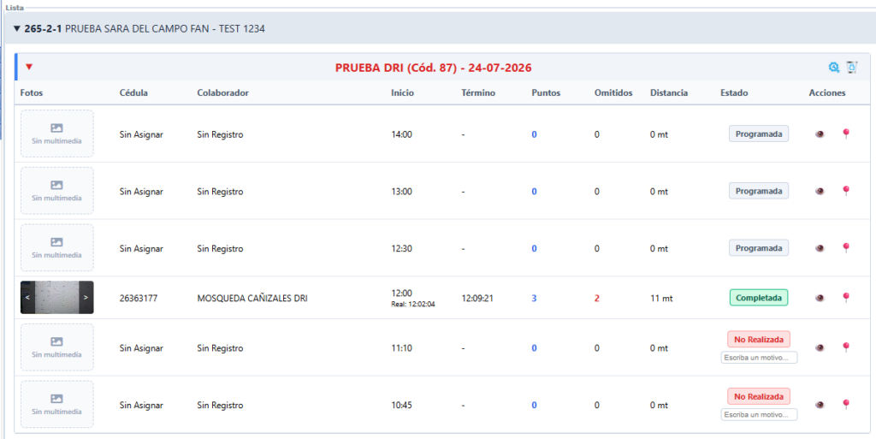Click the blue Puntos 0 in the 14:00 row
Screen dimensions: 876x439
click(x=534, y=134)
